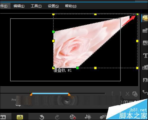Click the bottom-middle yellow resize handle
The width and height of the screenshot is (148, 120).
[x=95, y=68]
